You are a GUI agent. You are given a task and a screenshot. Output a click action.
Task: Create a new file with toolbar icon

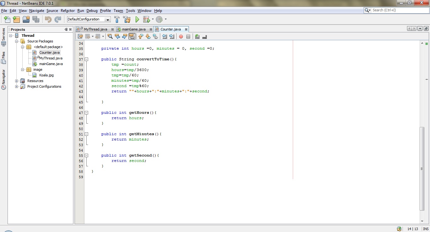coord(7,19)
